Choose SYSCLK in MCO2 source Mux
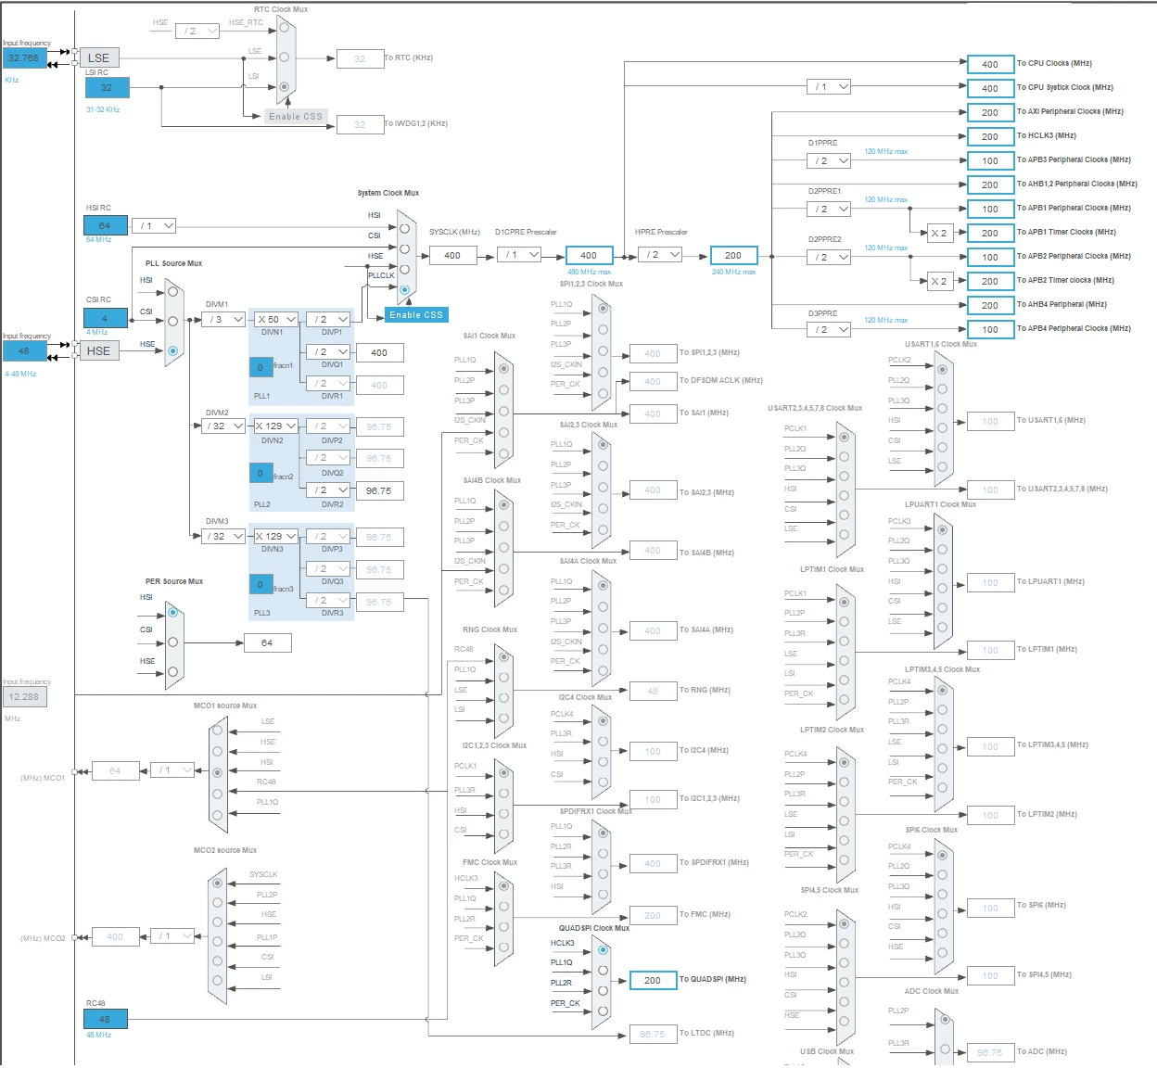This screenshot has width=1157, height=1068. (x=218, y=883)
